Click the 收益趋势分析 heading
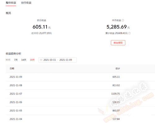 pos(13,54)
